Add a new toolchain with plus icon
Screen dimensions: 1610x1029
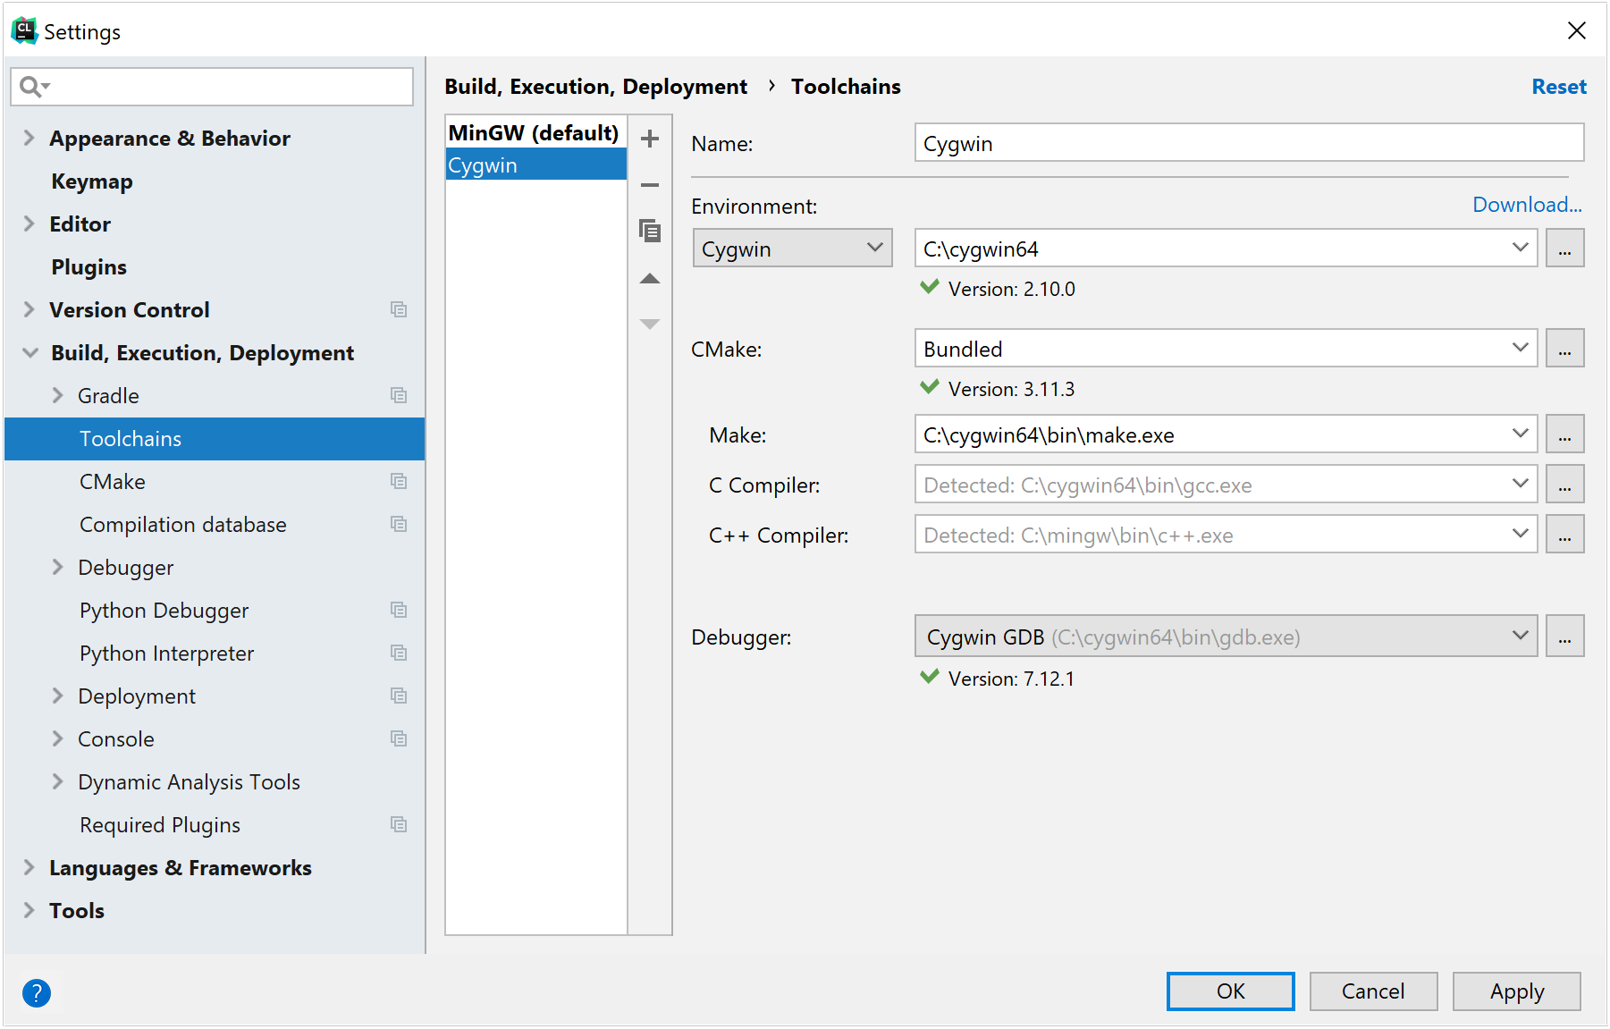coord(650,139)
